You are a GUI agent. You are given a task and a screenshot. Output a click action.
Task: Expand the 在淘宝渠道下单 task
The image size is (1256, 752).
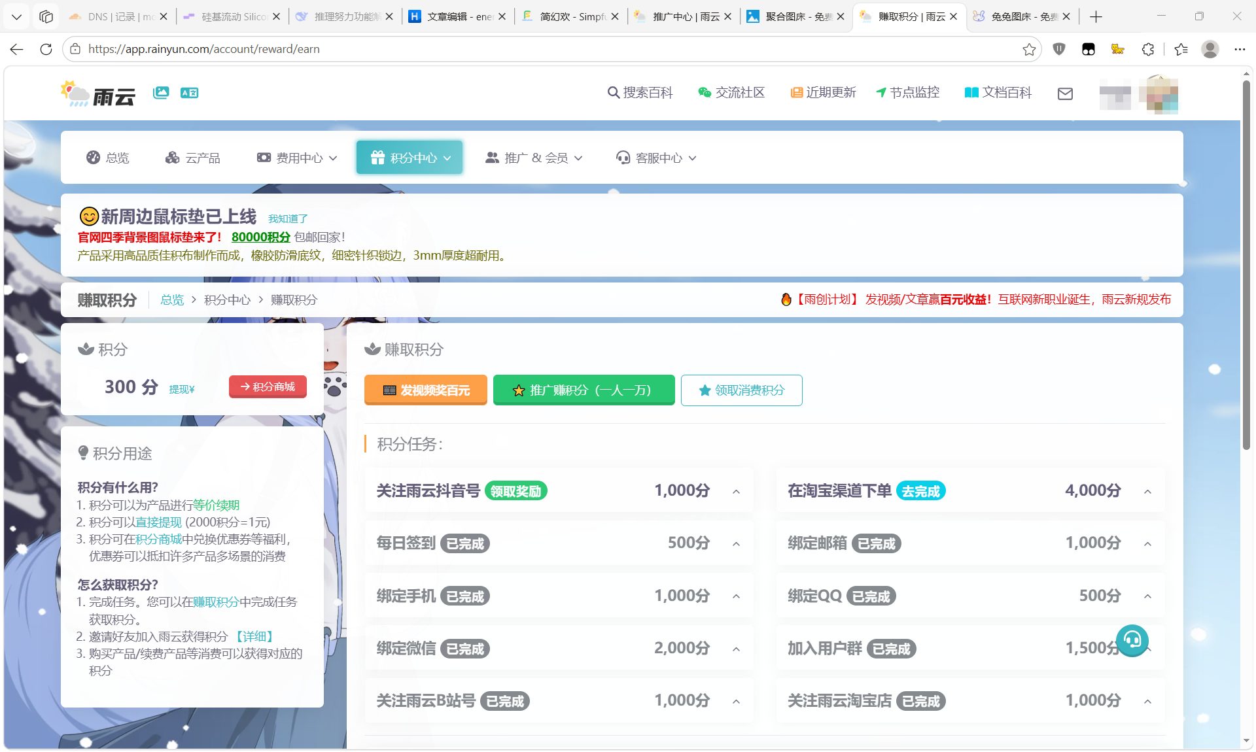point(1148,491)
